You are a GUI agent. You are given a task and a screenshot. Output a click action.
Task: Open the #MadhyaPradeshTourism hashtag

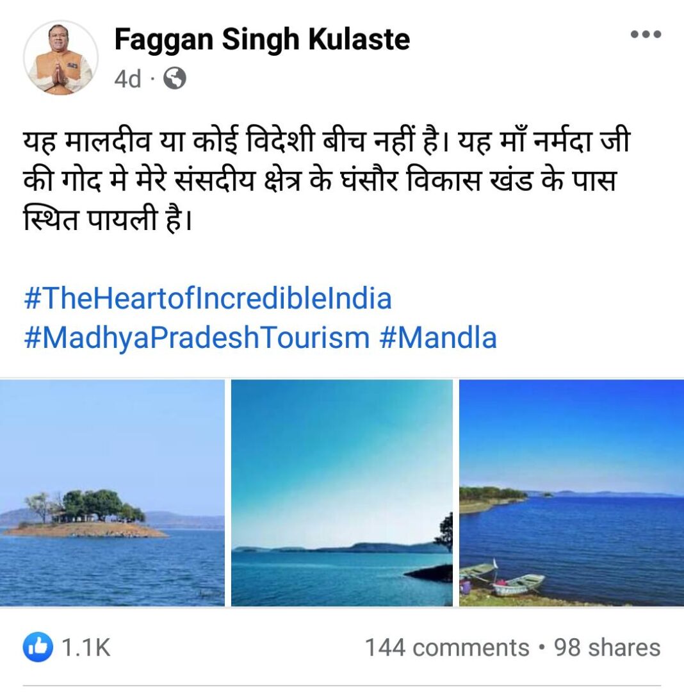coord(197,338)
